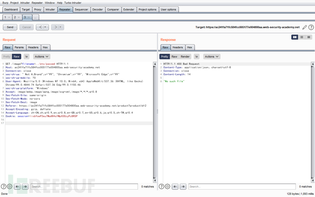
Task: Send the request
Action: point(10,27)
